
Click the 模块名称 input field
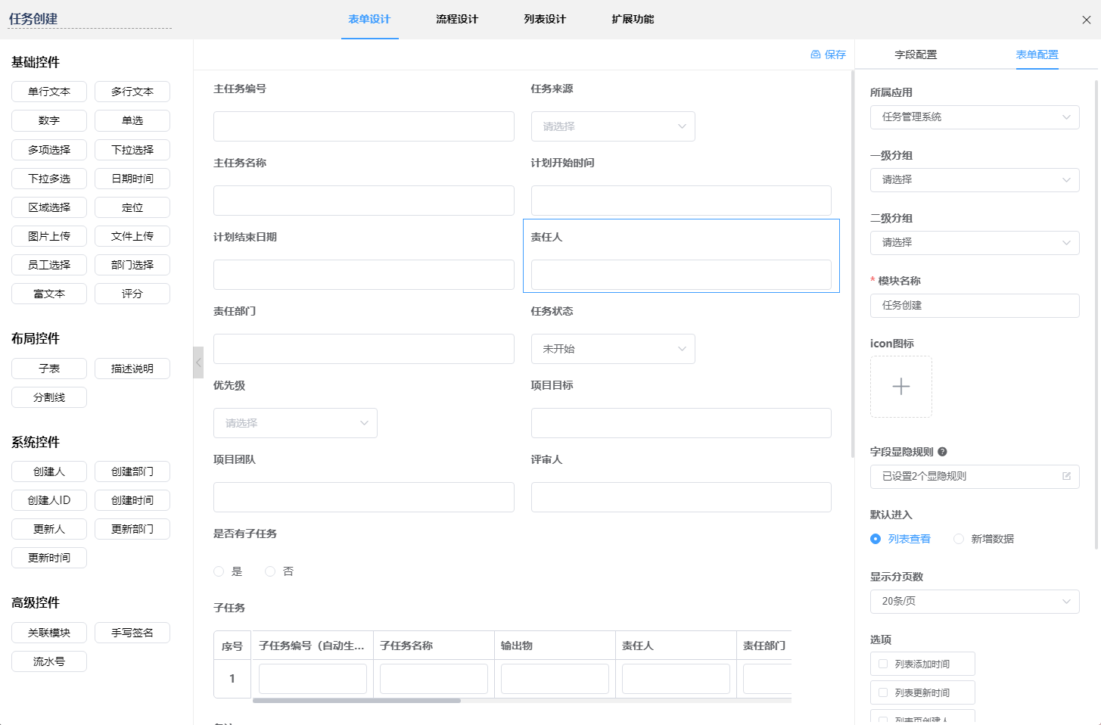(974, 306)
